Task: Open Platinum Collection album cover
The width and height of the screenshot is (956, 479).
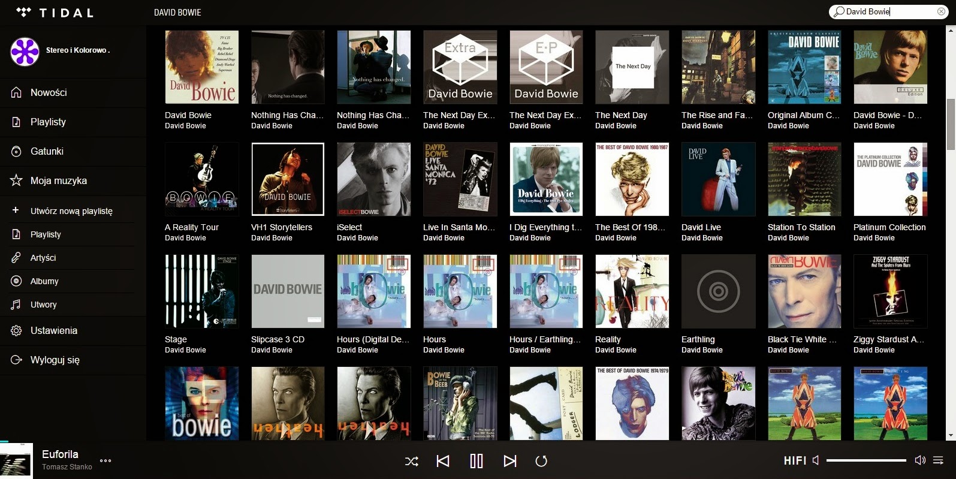Action: click(890, 179)
